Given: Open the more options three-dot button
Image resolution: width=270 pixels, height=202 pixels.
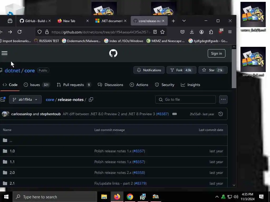Looking at the screenshot, I should coord(223,99).
